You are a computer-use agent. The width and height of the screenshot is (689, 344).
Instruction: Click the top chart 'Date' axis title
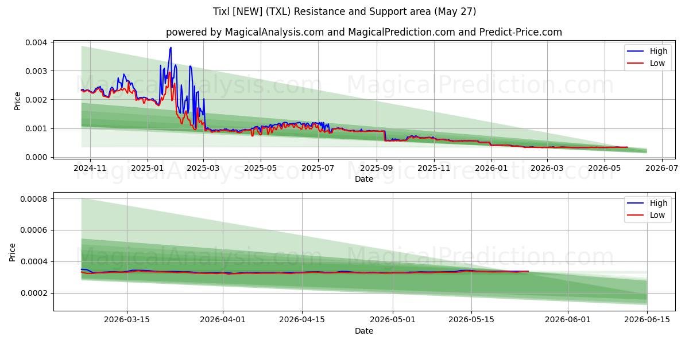(x=364, y=179)
